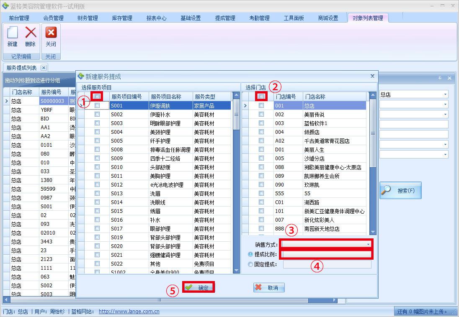
Task: Click the store list scrollbar up arrow
Action: coord(373,95)
